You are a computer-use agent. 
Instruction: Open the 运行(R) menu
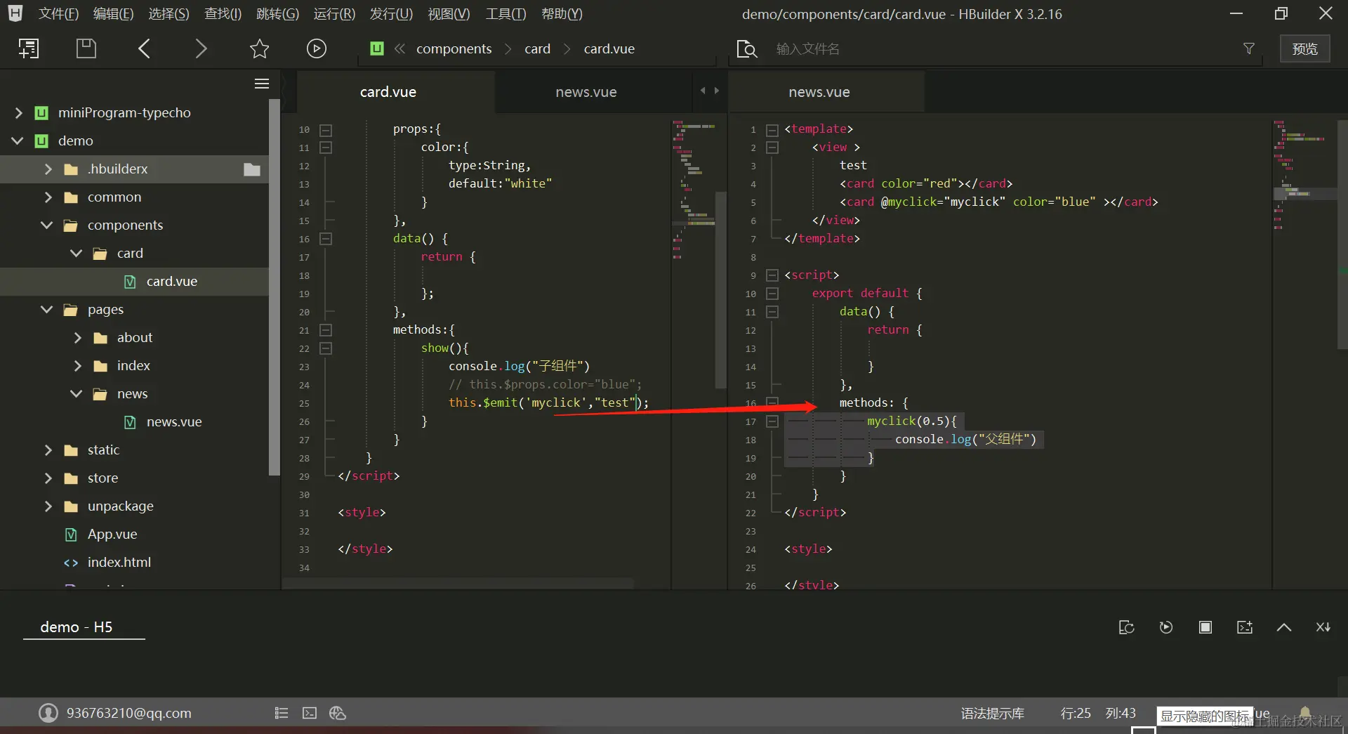[x=334, y=14]
